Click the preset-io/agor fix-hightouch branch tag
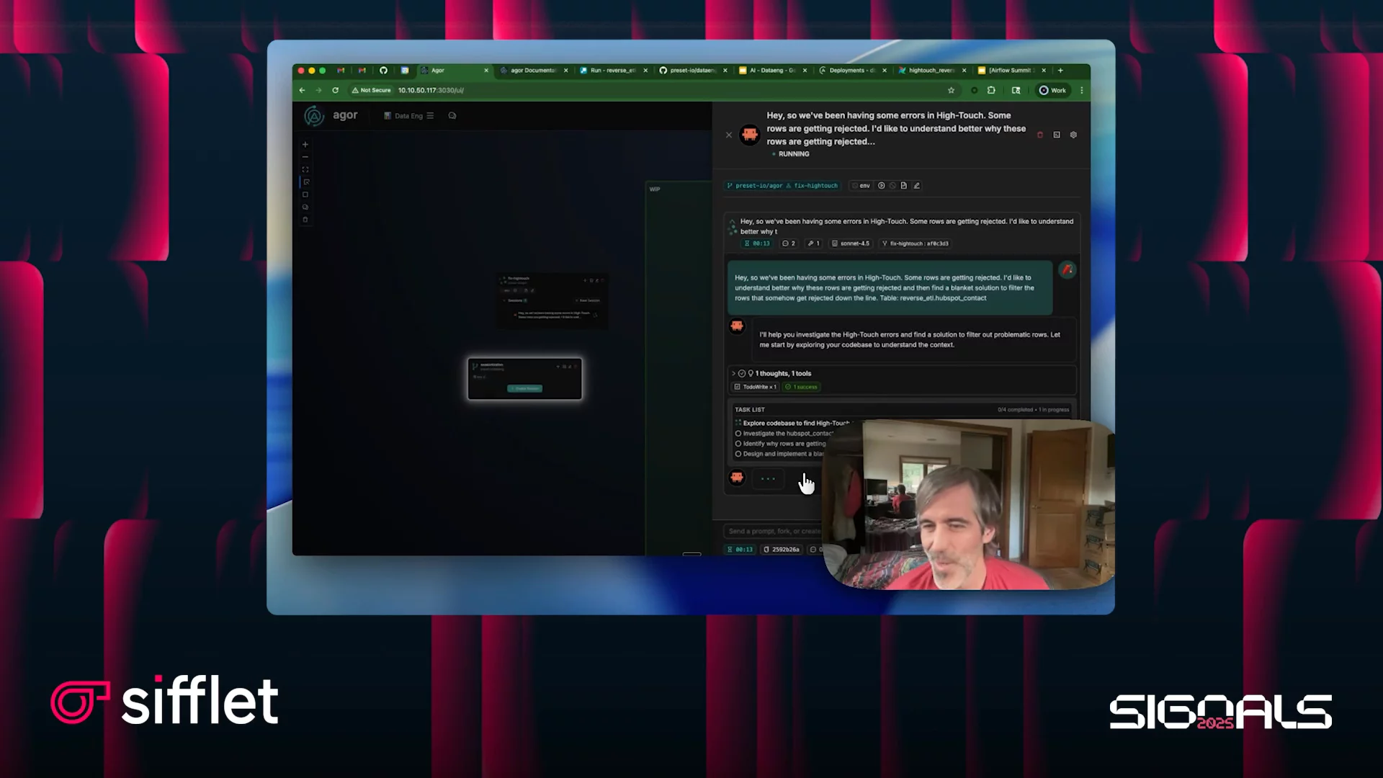The width and height of the screenshot is (1383, 778). point(782,185)
